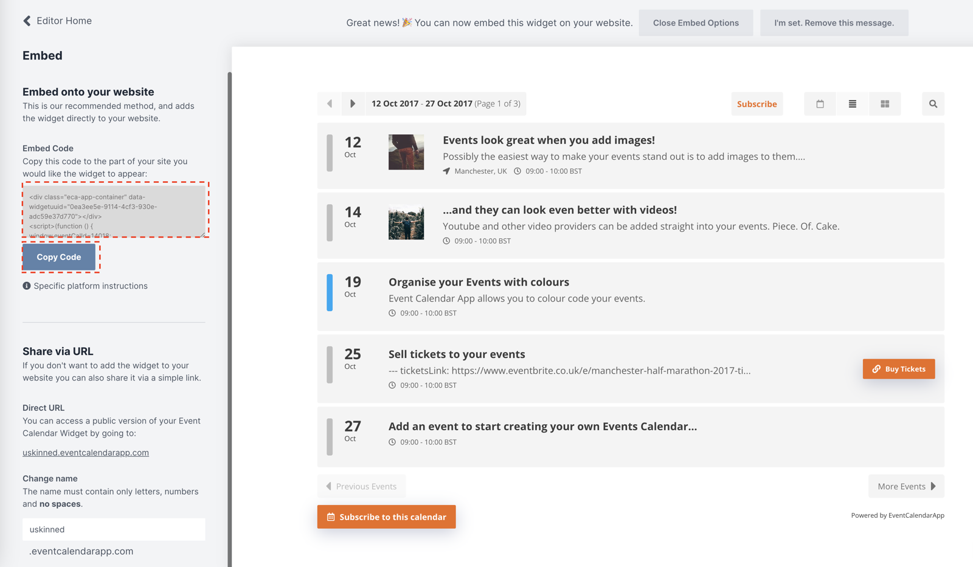Open the calendar search magnifier
This screenshot has height=567, width=973.
coord(933,104)
